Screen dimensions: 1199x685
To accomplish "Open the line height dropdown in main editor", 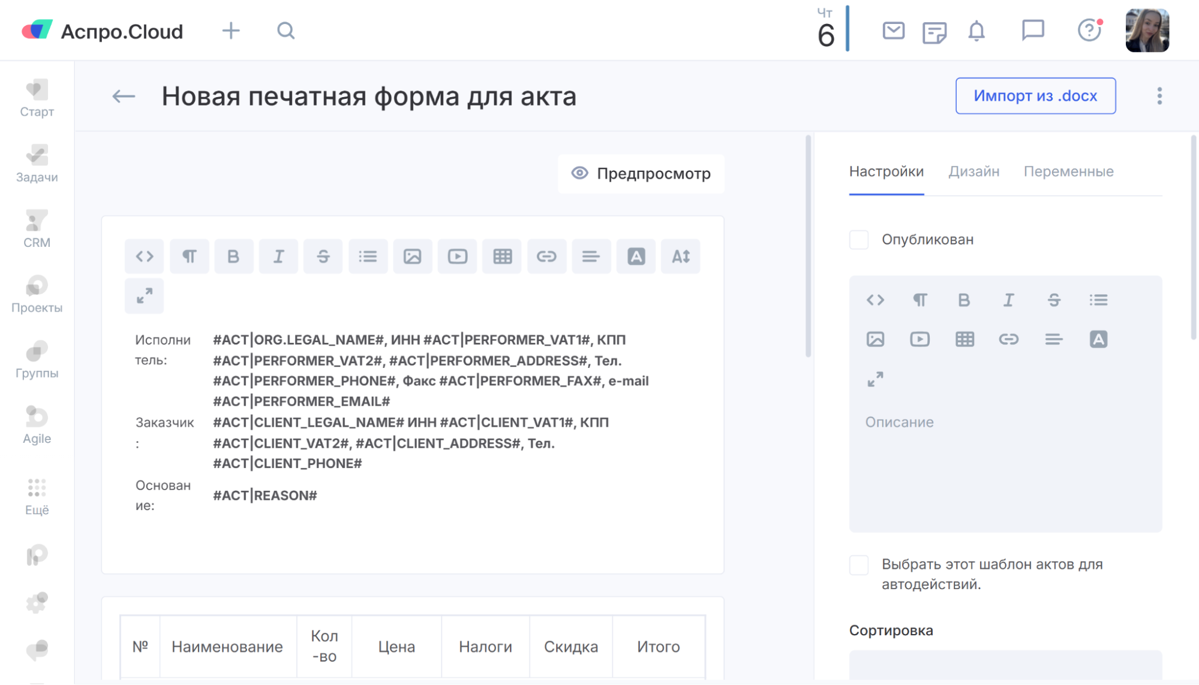I will coord(680,257).
